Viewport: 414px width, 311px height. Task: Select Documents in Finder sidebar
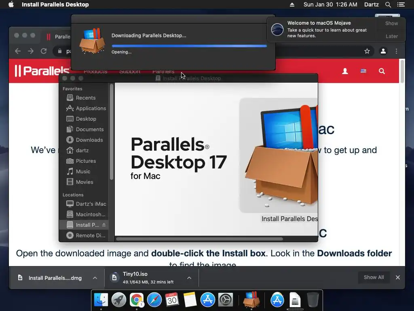click(x=84, y=129)
